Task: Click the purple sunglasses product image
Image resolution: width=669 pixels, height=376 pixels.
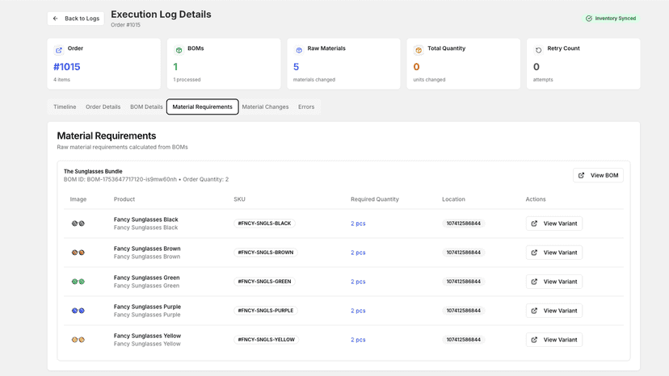Action: (x=78, y=311)
